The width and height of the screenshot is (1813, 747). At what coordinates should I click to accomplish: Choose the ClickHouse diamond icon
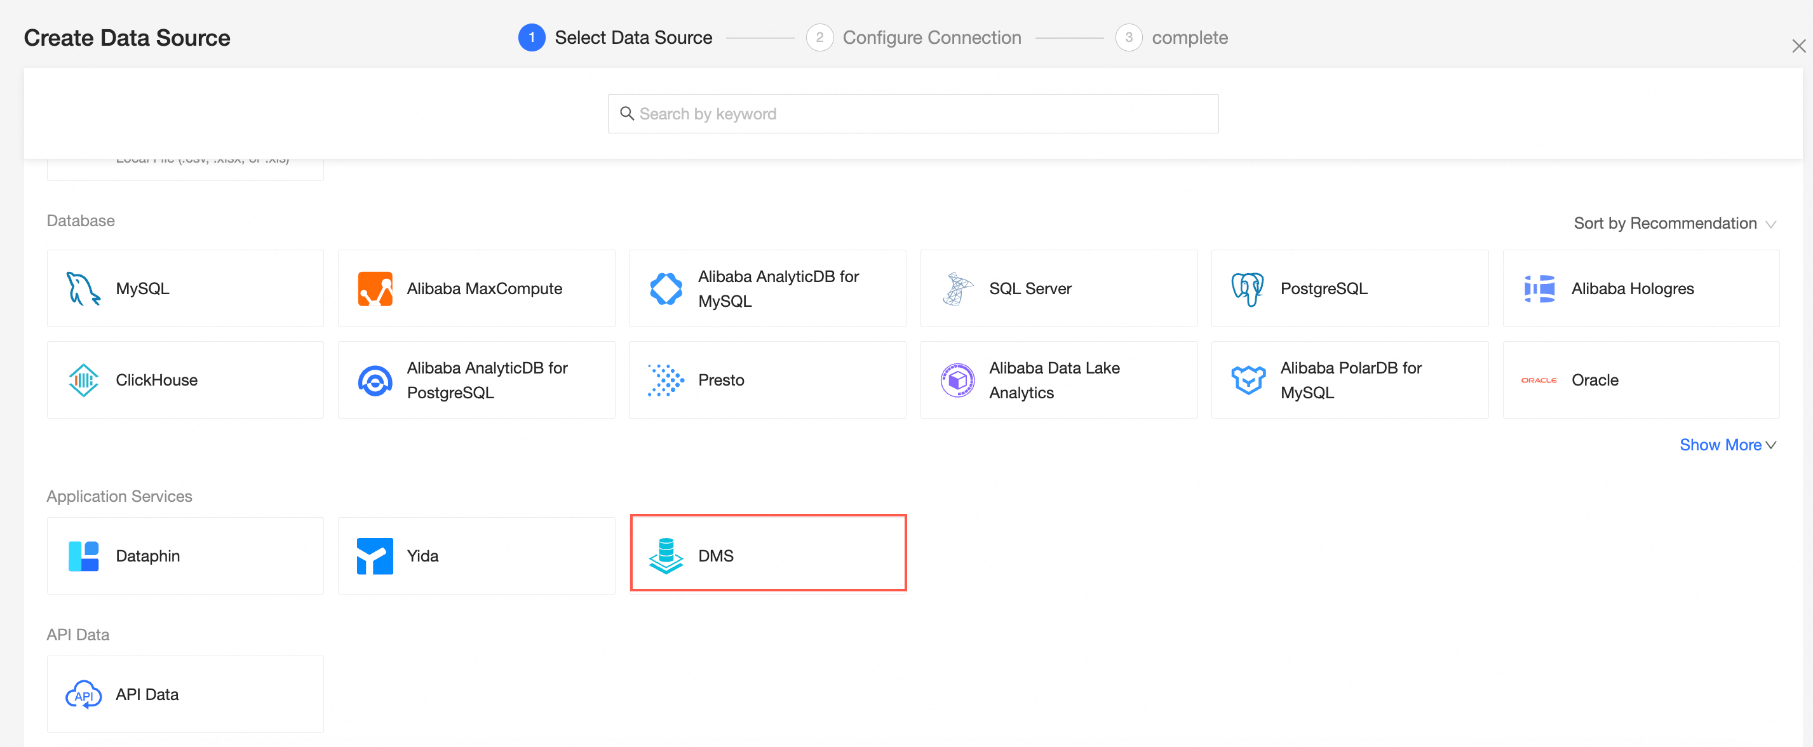coord(83,380)
